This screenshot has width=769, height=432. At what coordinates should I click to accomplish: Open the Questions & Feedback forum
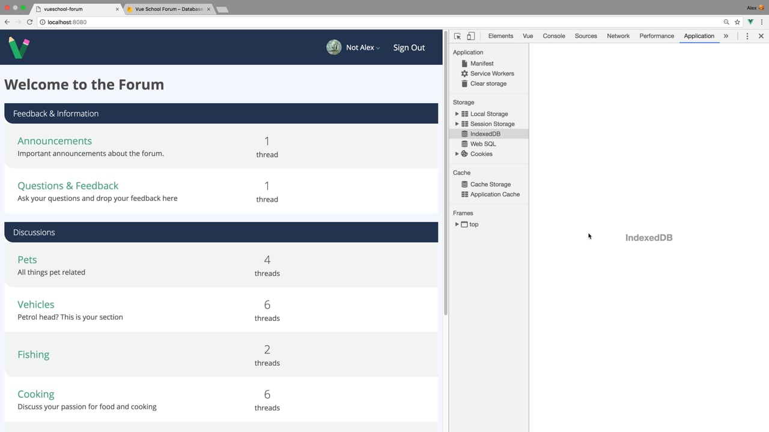(68, 186)
